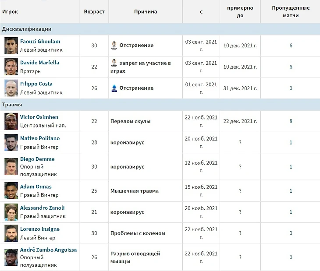This screenshot has width=320, height=271.
Task: Click the Возраст column header
Action: (x=94, y=12)
